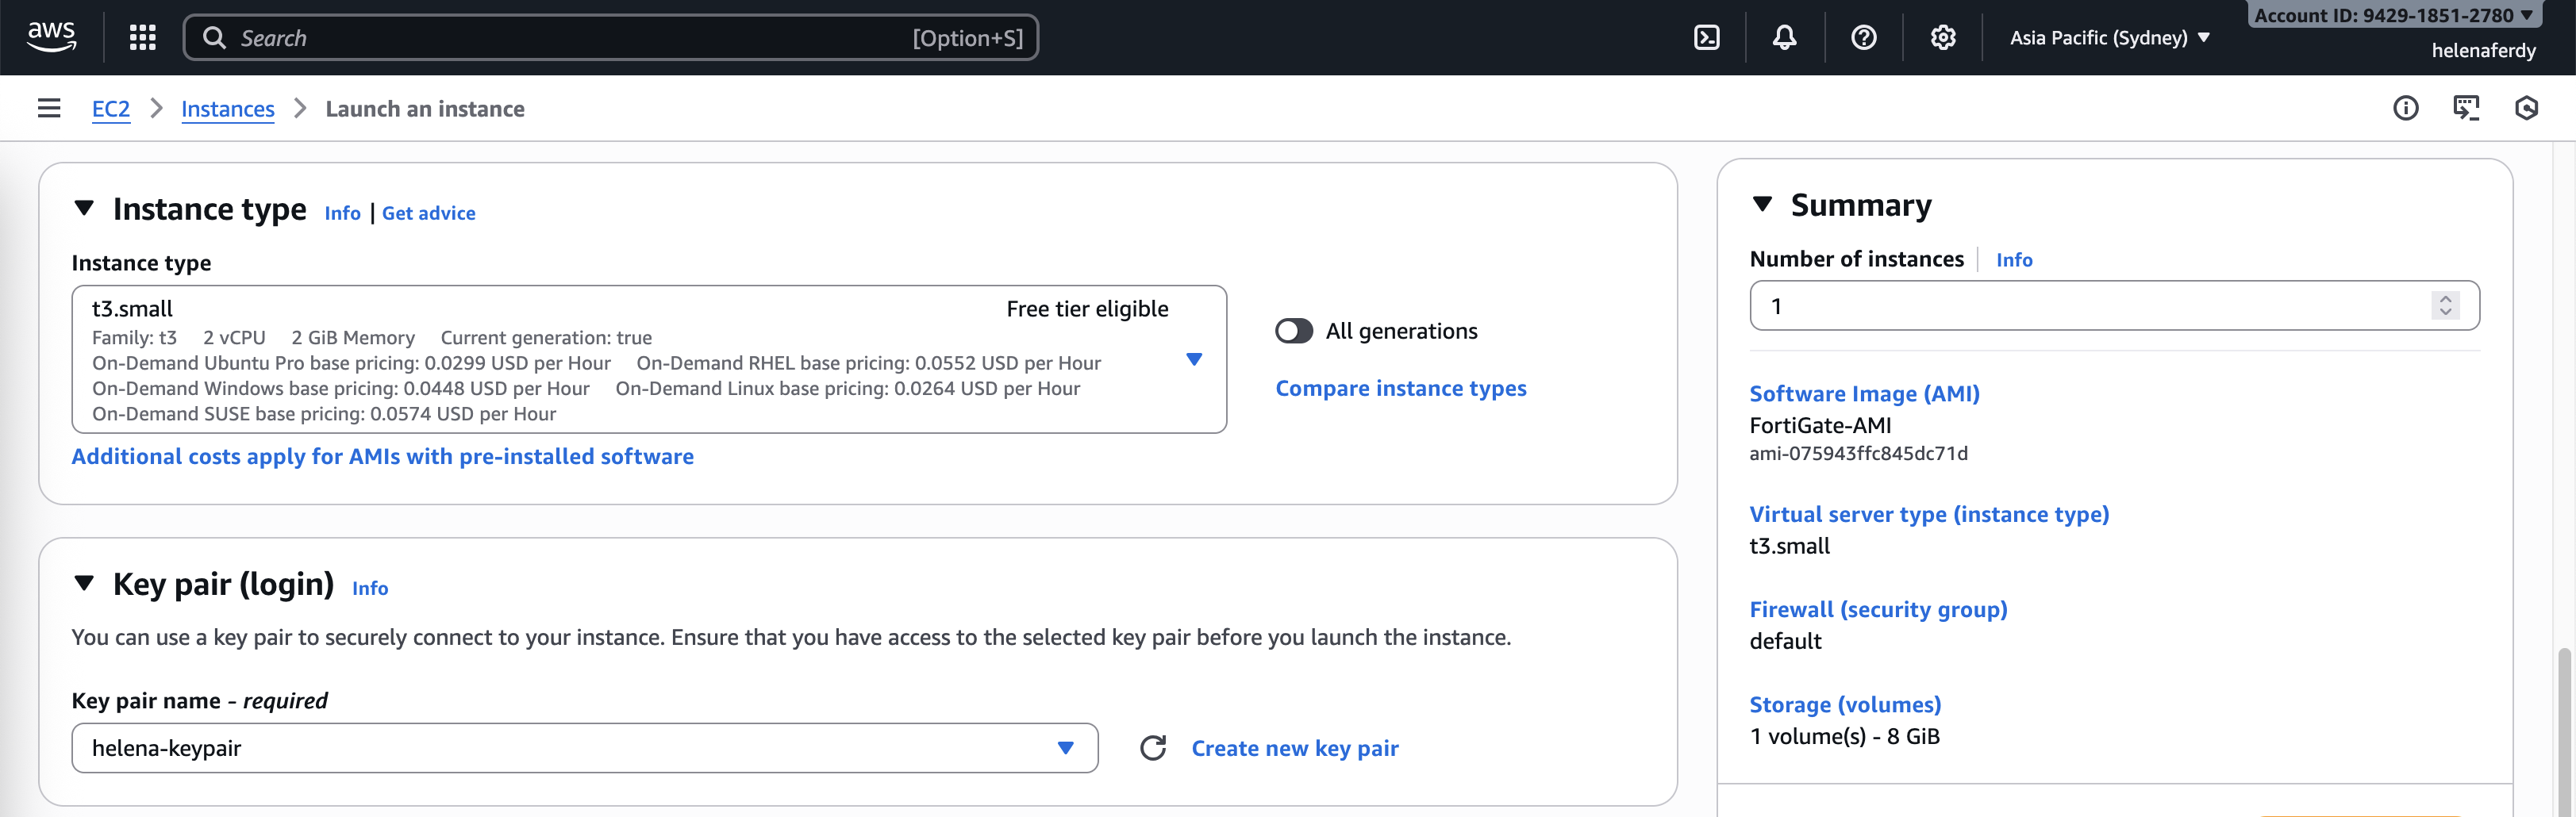2576x817 pixels.
Task: Click Create new key pair link
Action: pos(1294,748)
